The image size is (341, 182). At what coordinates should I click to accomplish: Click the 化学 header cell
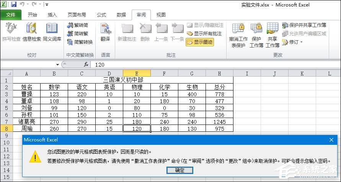tap(165, 87)
